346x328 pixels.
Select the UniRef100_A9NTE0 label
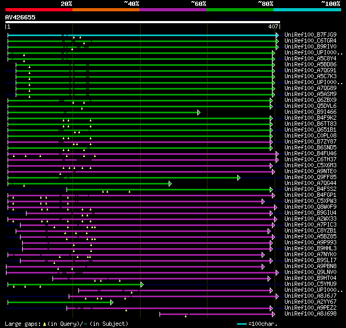310,172
